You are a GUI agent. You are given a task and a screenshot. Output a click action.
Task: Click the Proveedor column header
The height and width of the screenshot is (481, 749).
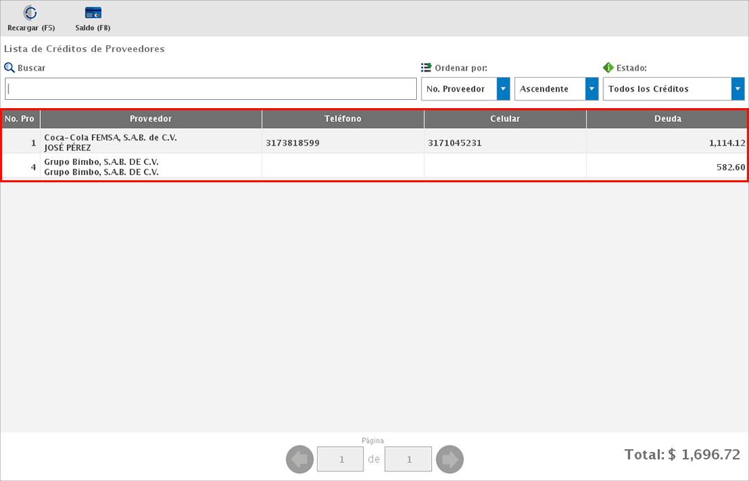[150, 119]
